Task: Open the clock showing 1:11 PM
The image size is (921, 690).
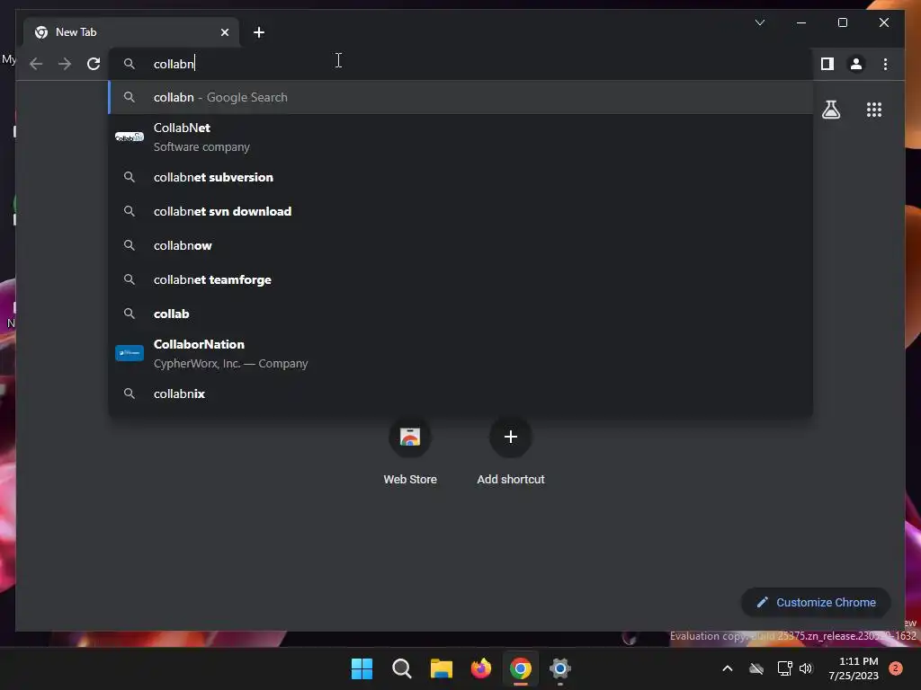Action: (854, 668)
